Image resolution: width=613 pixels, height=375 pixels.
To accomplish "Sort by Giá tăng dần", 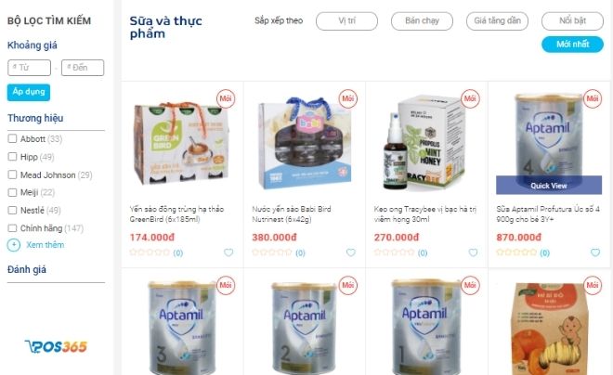I will coord(497,21).
